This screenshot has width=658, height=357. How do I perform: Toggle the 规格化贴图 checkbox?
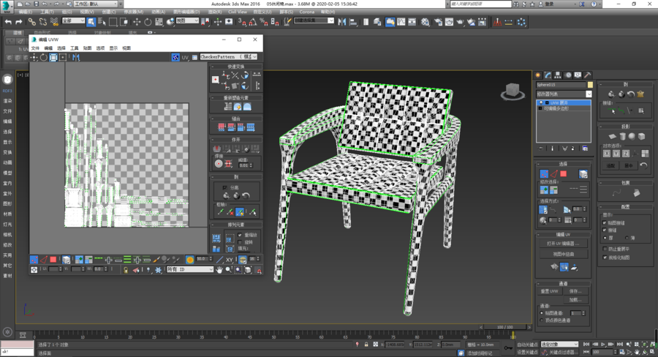click(x=605, y=258)
